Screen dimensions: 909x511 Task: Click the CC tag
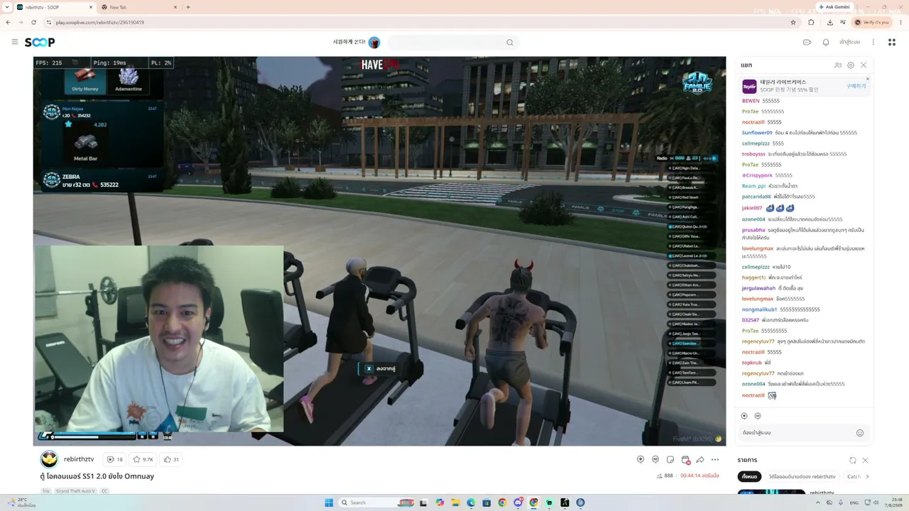coord(104,491)
